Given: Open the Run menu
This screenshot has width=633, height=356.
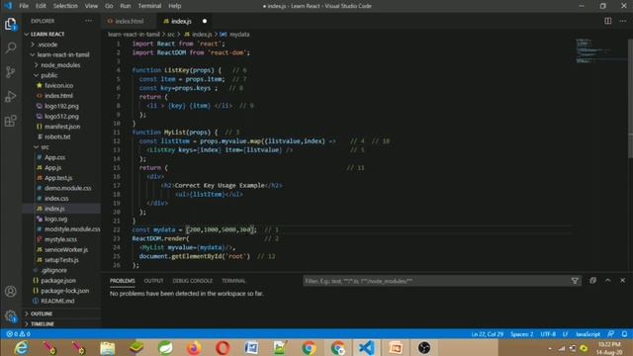Looking at the screenshot, I should point(126,6).
